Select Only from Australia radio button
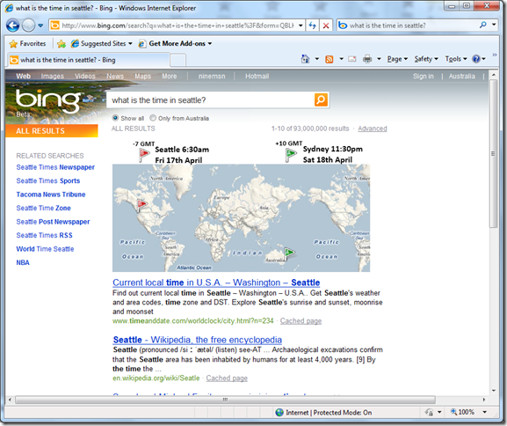This screenshot has height=426, width=507. (x=153, y=118)
